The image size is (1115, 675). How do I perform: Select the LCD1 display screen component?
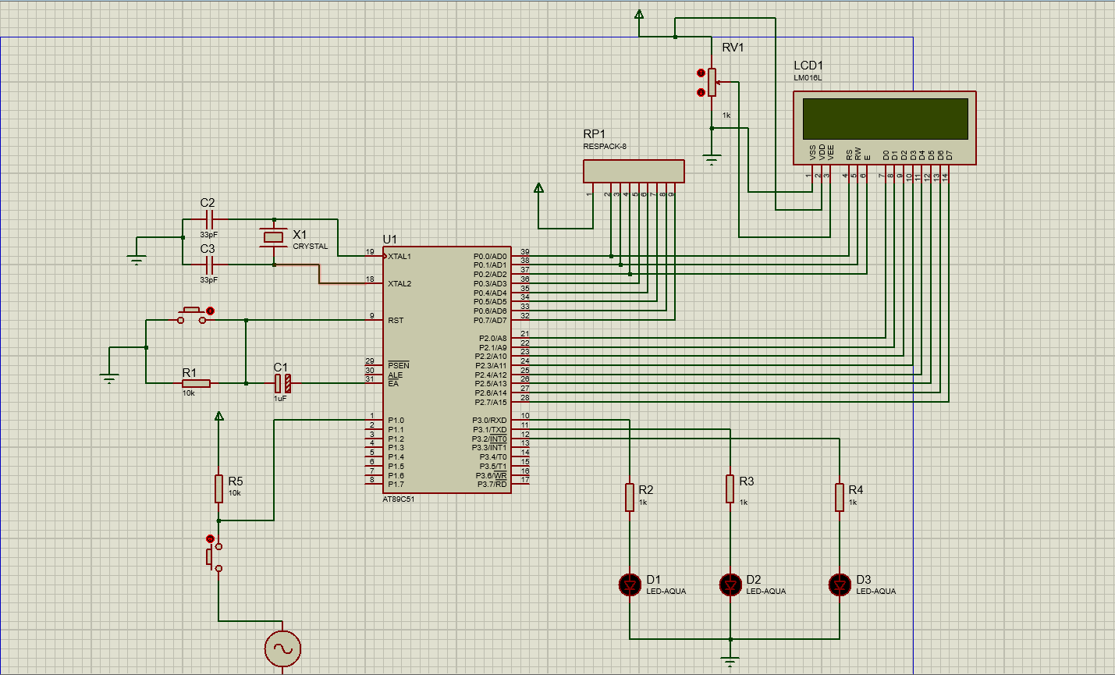[884, 128]
